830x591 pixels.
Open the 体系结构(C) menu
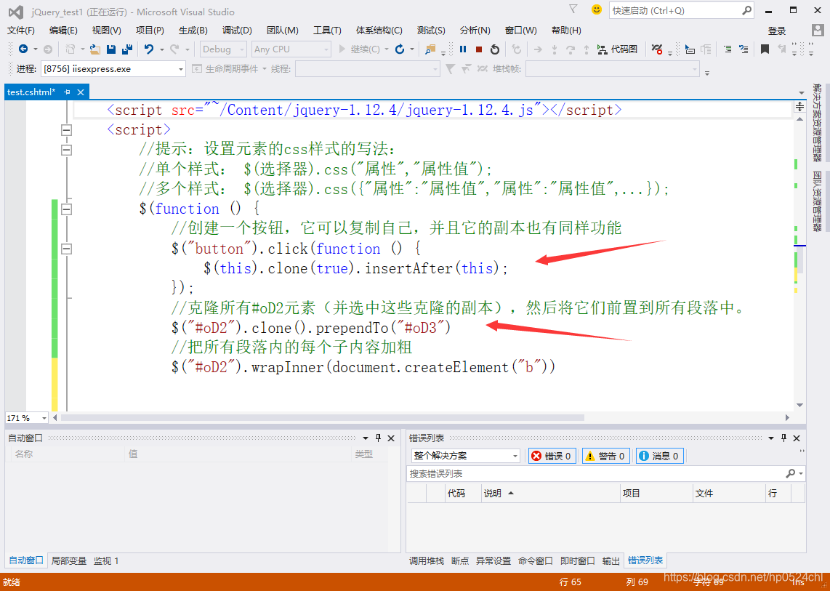(379, 31)
